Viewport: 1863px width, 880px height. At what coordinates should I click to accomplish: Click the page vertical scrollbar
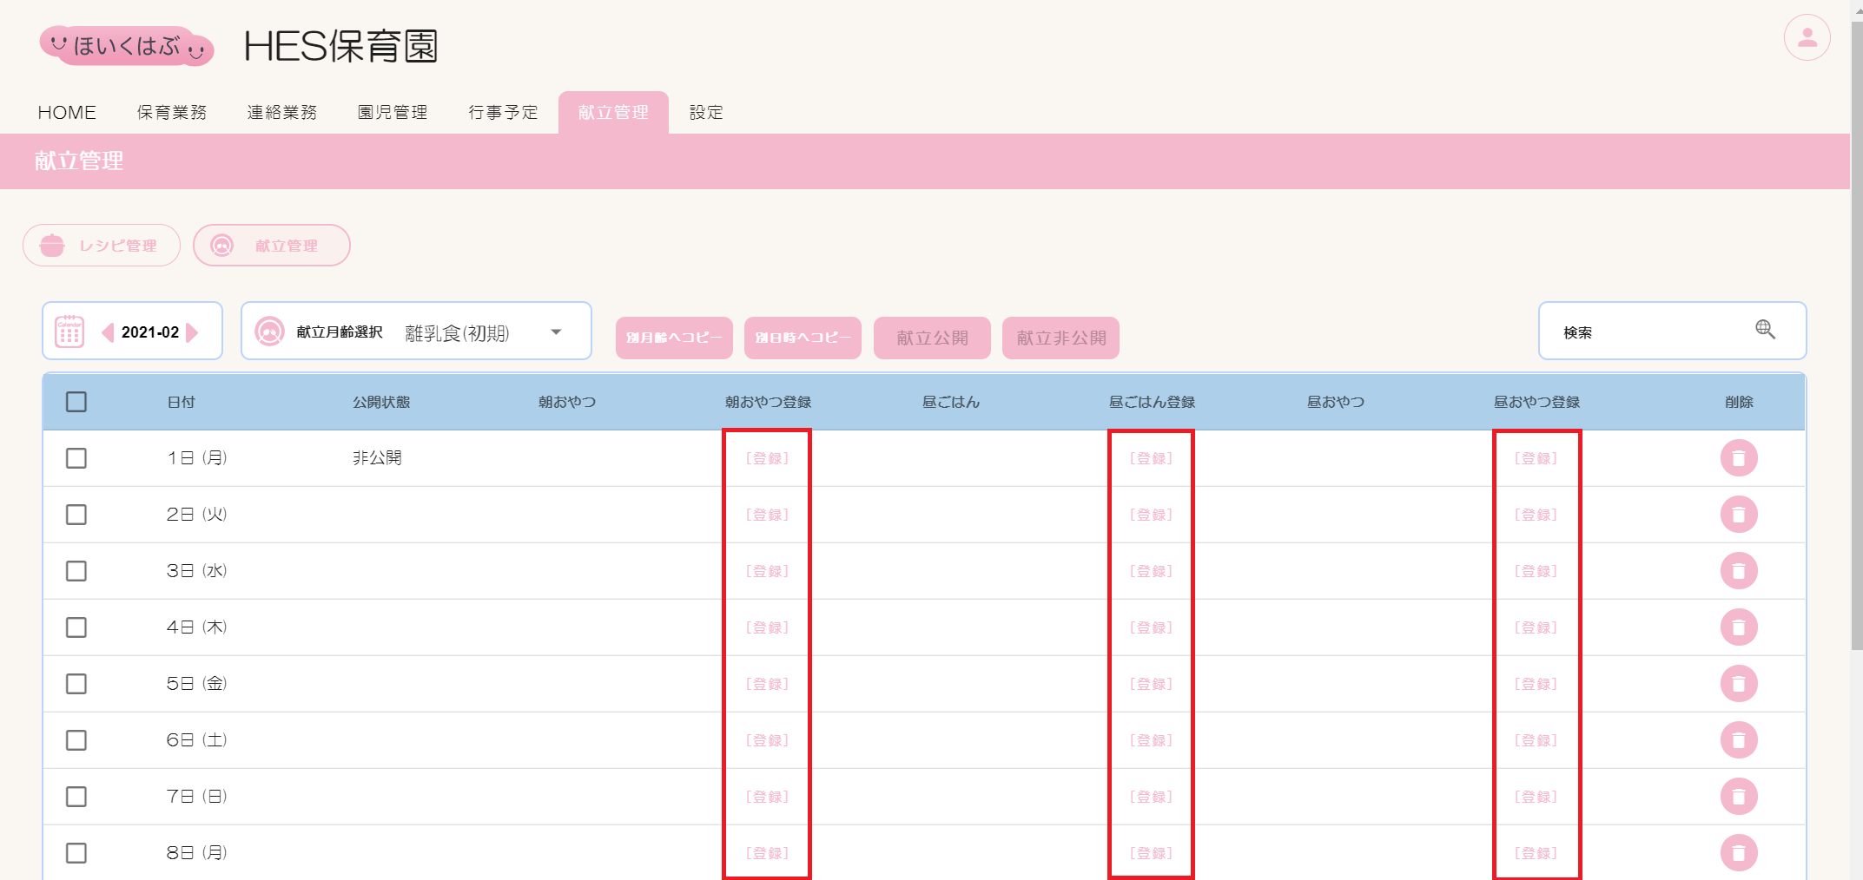(x=1856, y=336)
